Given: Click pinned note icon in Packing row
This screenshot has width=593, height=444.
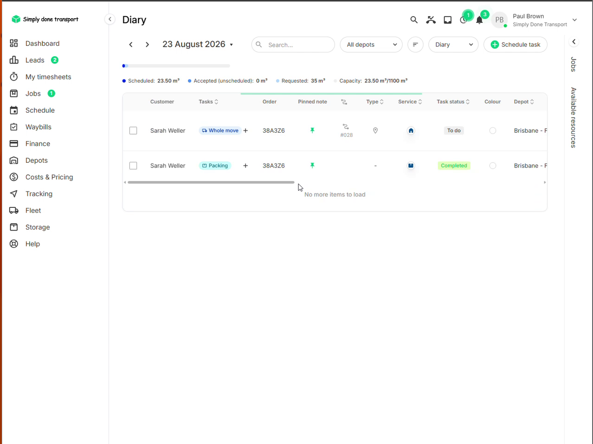Looking at the screenshot, I should click(x=312, y=166).
